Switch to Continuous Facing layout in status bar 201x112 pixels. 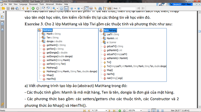point(158,111)
